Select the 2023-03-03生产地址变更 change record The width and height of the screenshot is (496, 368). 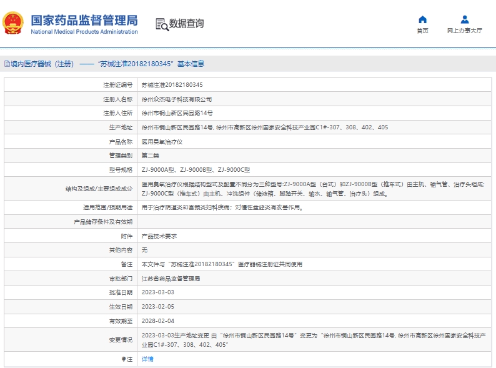(314, 340)
